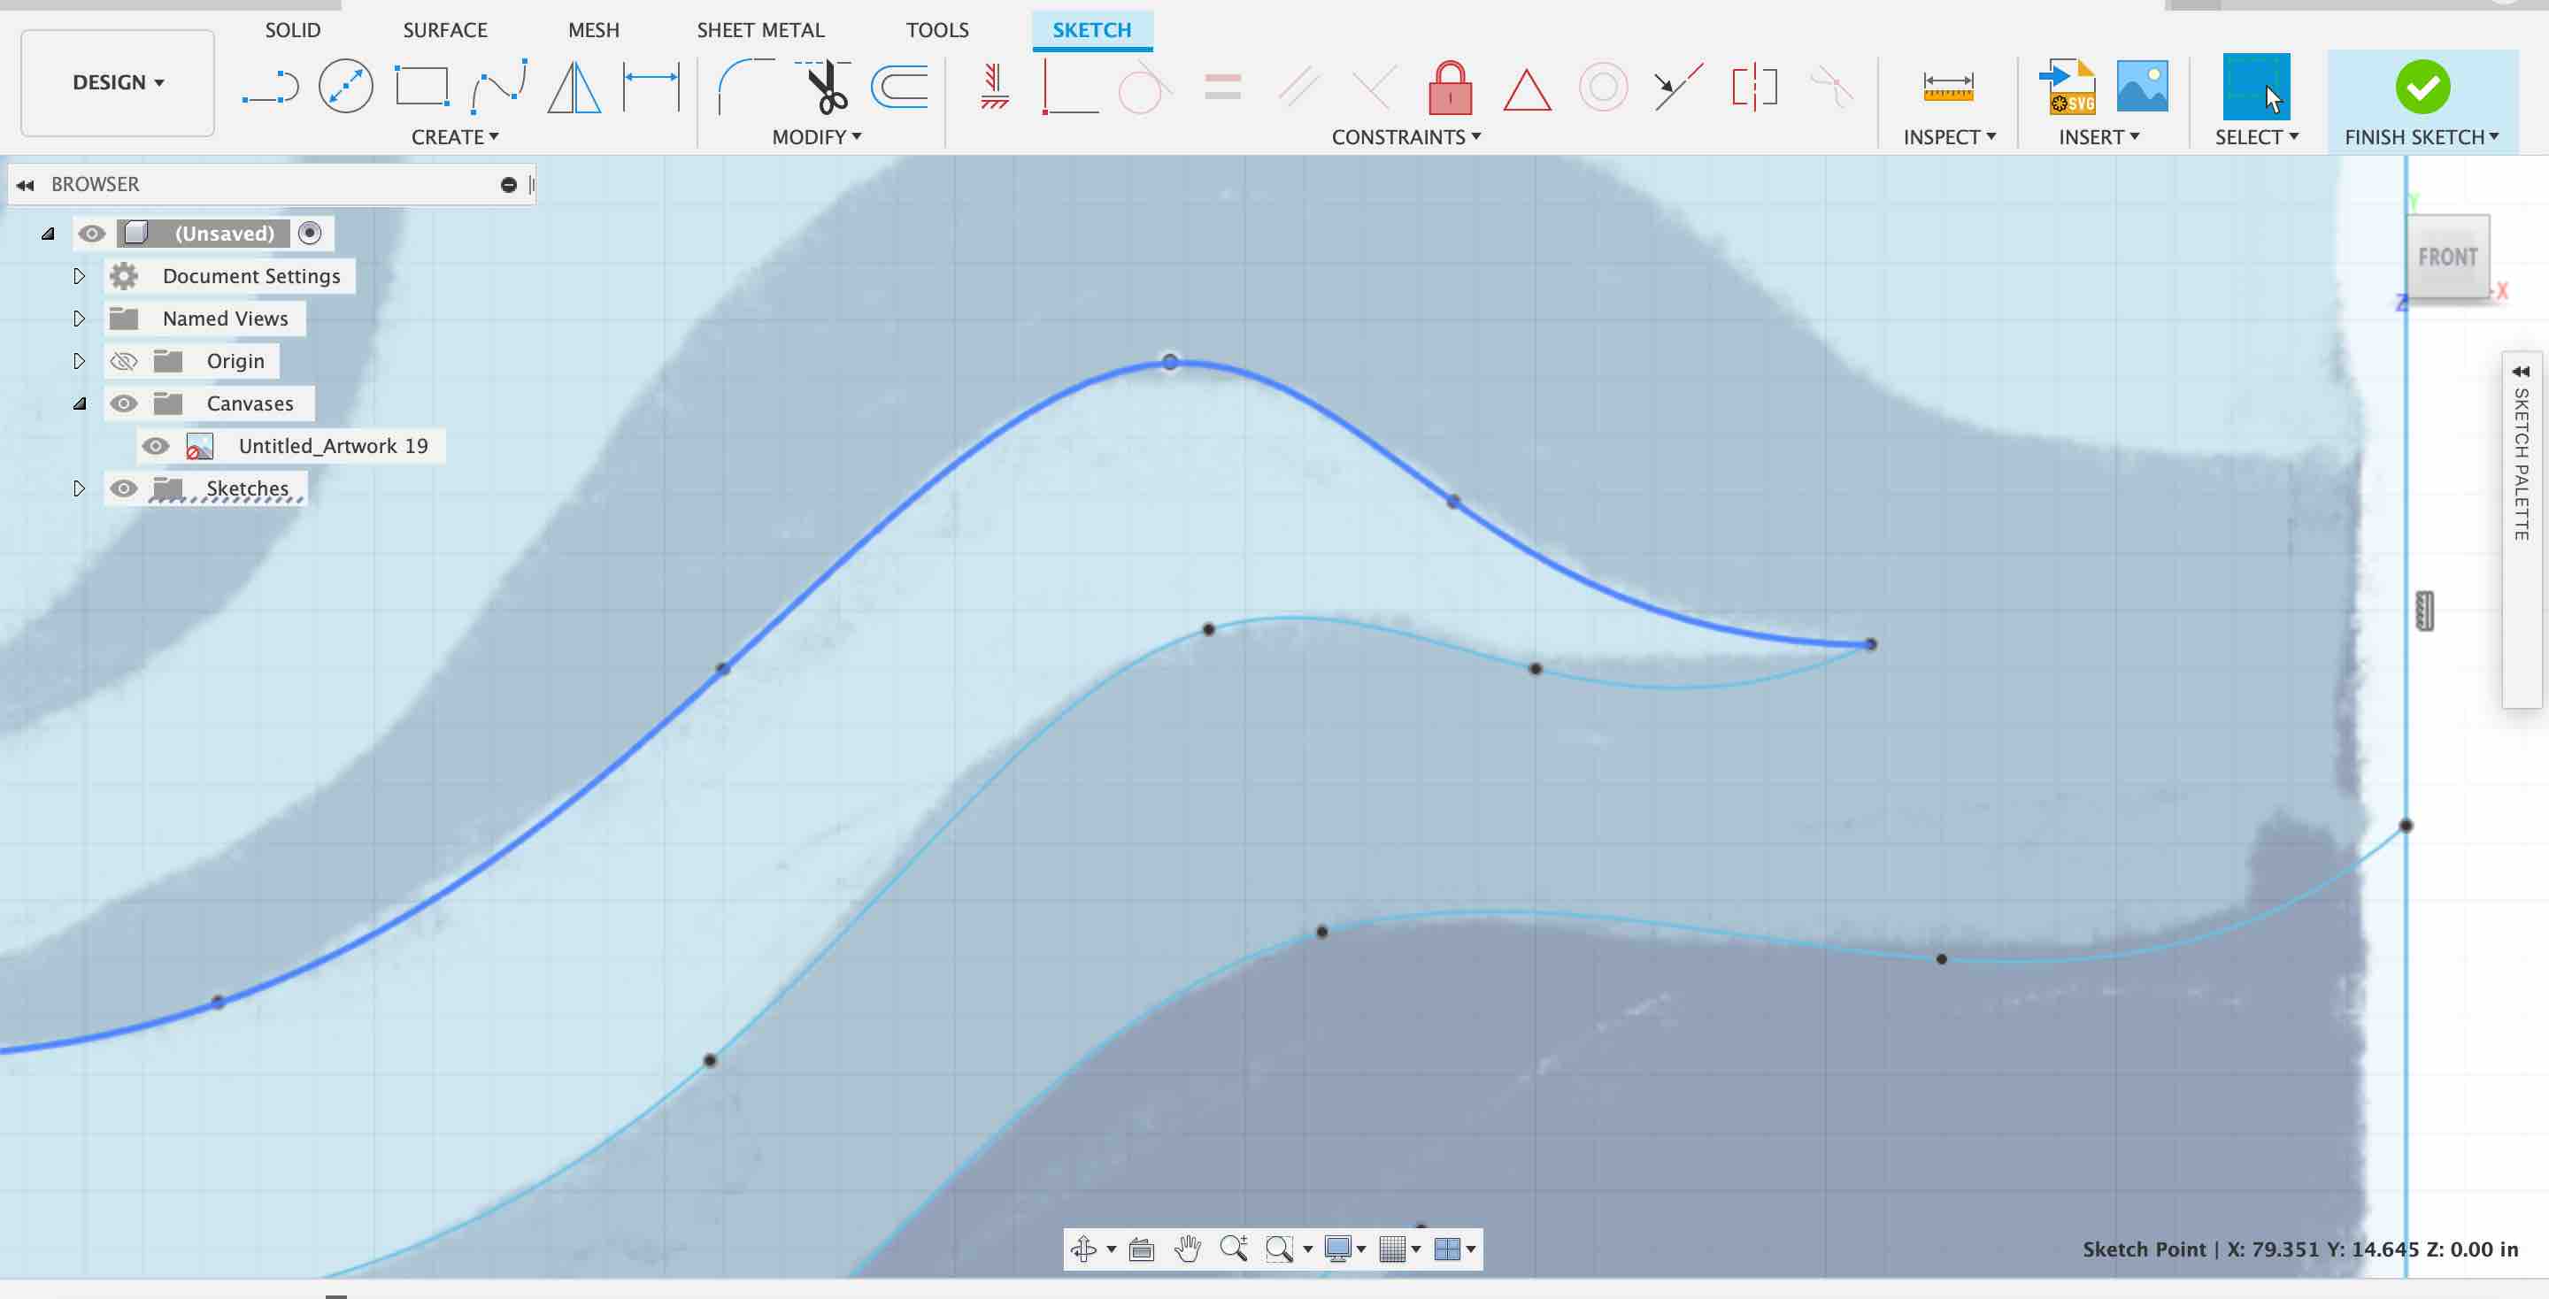Click the FRONT face of ViewCube
The image size is (2549, 1299).
(2447, 257)
